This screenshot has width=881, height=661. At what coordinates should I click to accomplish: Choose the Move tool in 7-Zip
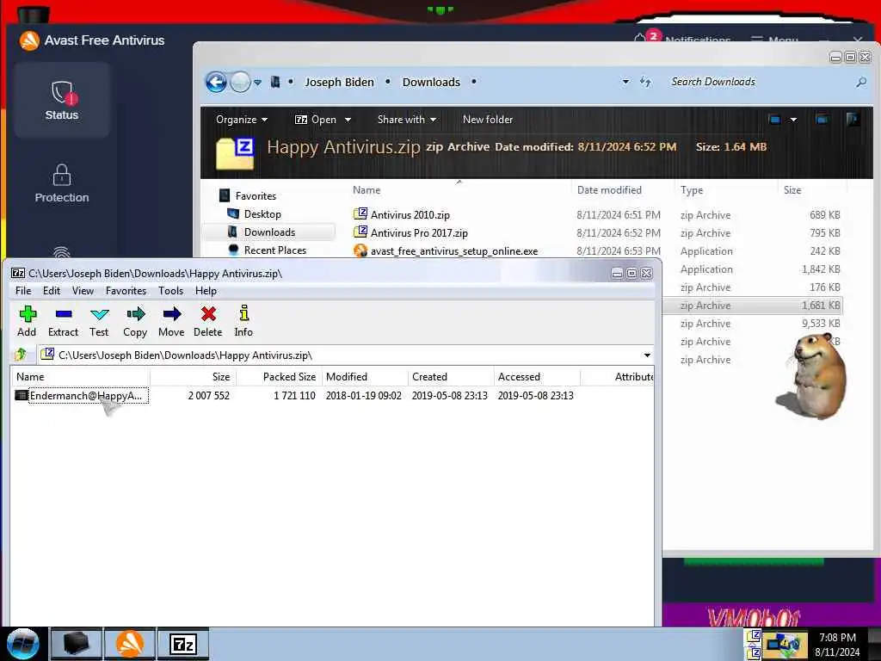click(x=171, y=321)
